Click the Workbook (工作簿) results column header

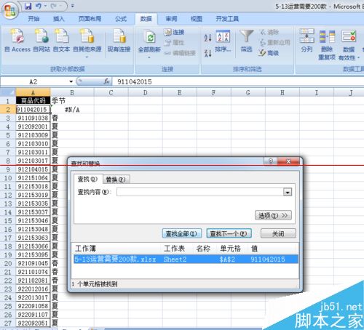tap(85, 249)
